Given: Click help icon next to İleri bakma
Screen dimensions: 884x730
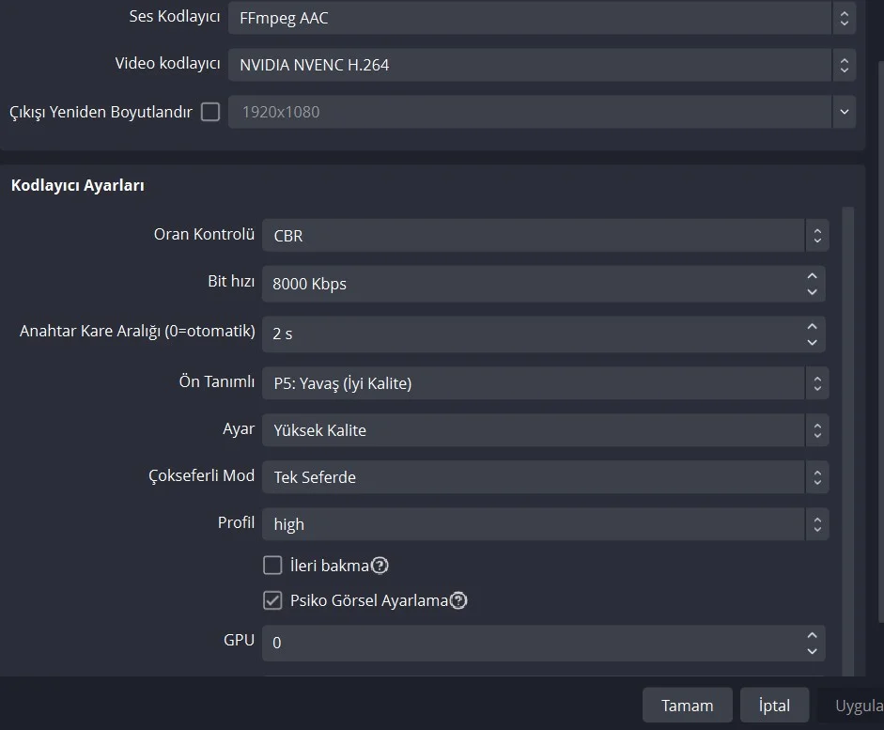Looking at the screenshot, I should [380, 566].
